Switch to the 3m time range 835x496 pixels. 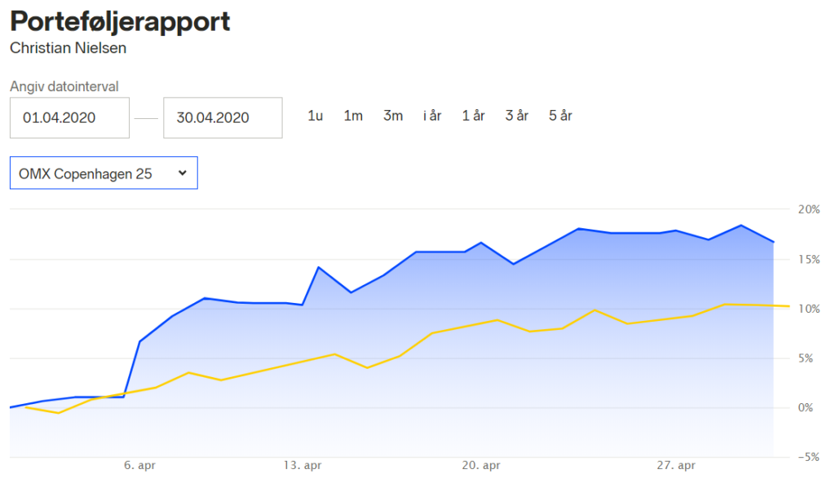(x=393, y=116)
